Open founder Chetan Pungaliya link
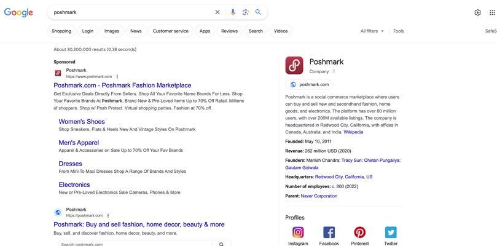The height and width of the screenshot is (246, 497). click(x=382, y=161)
